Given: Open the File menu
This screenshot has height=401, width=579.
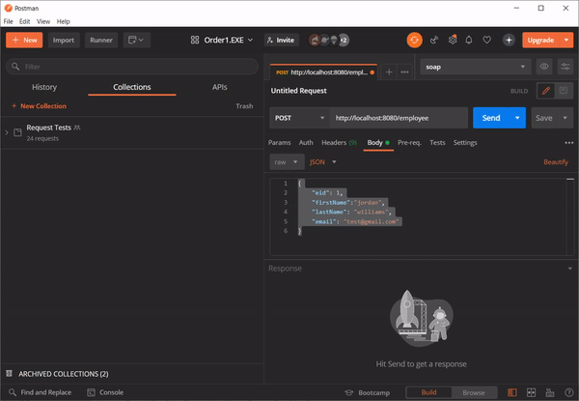Looking at the screenshot, I should point(8,21).
